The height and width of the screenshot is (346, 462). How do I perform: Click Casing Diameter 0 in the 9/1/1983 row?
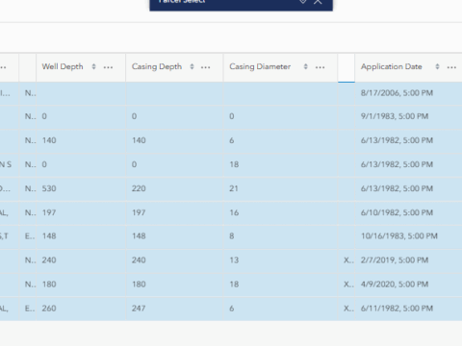(x=232, y=116)
